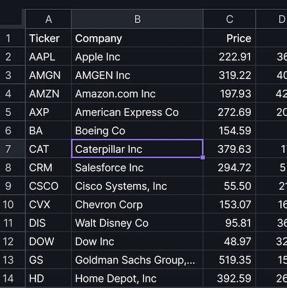
Task: Select column A header
Action: [48, 19]
